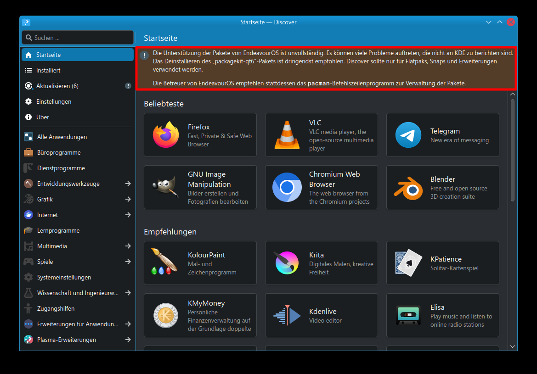Open Aktualisieren (6) updates page

78,86
